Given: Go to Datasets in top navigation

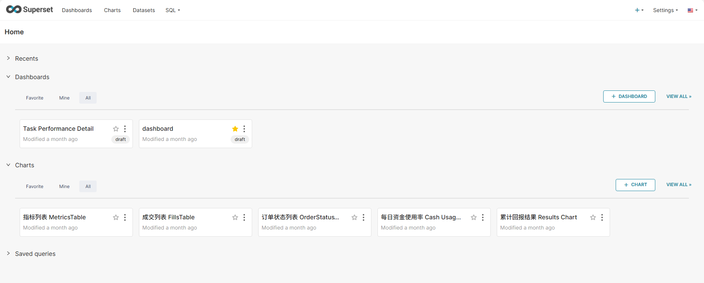Looking at the screenshot, I should tap(143, 10).
